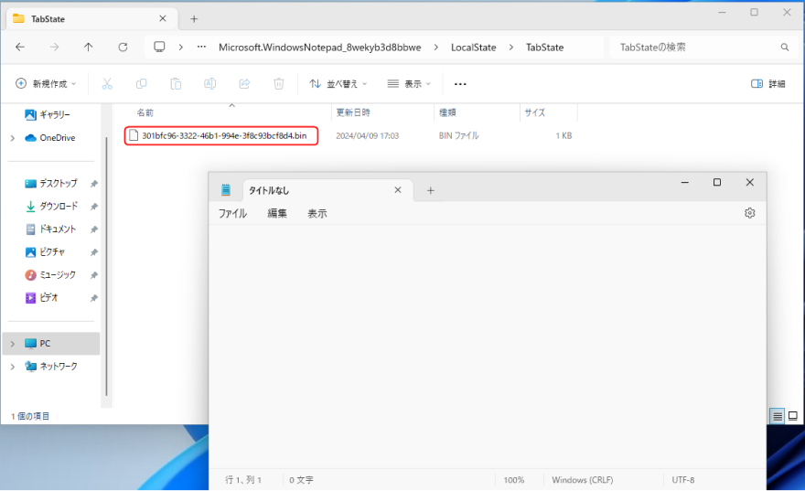805x491 pixels.
Task: Click LocalState in the address breadcrumb
Action: tap(473, 48)
